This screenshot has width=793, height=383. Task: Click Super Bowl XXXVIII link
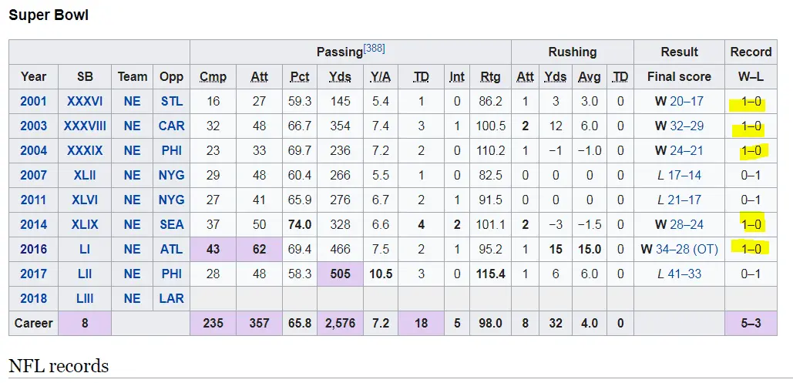(85, 126)
